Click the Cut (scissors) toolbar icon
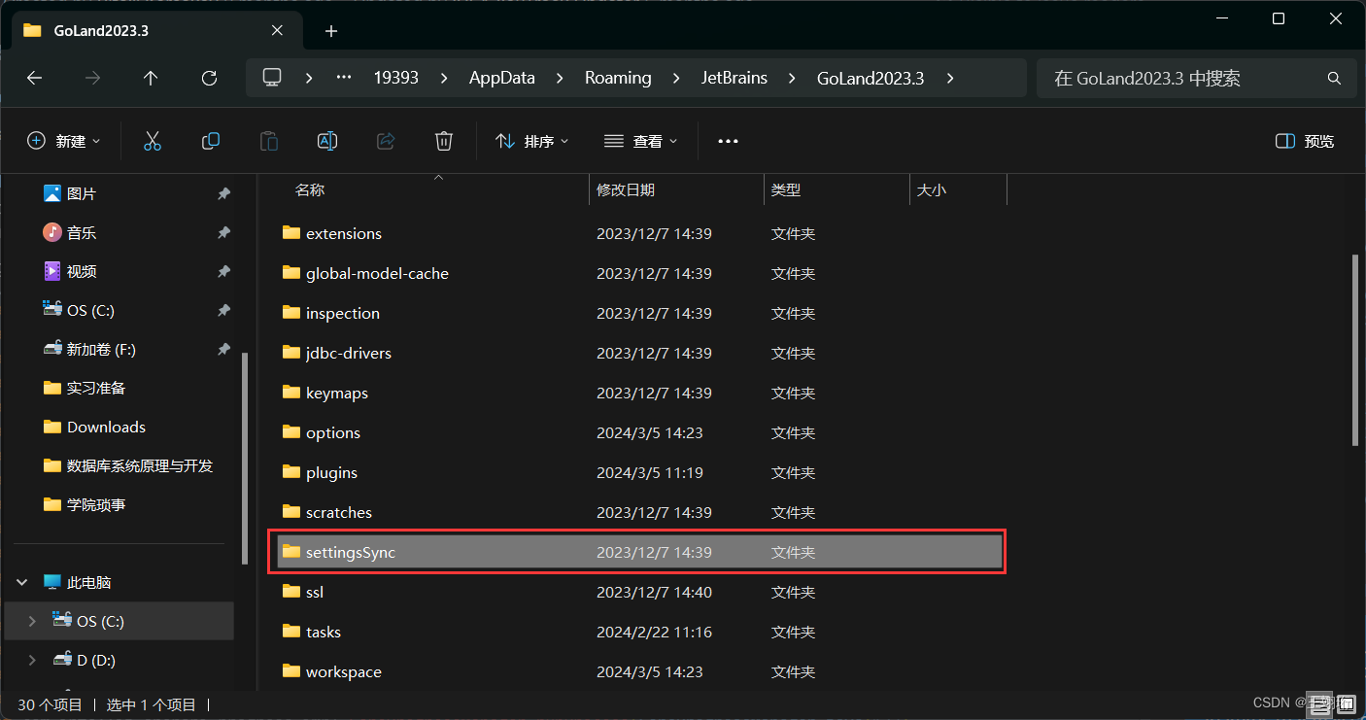Image resolution: width=1366 pixels, height=720 pixels. (x=153, y=141)
